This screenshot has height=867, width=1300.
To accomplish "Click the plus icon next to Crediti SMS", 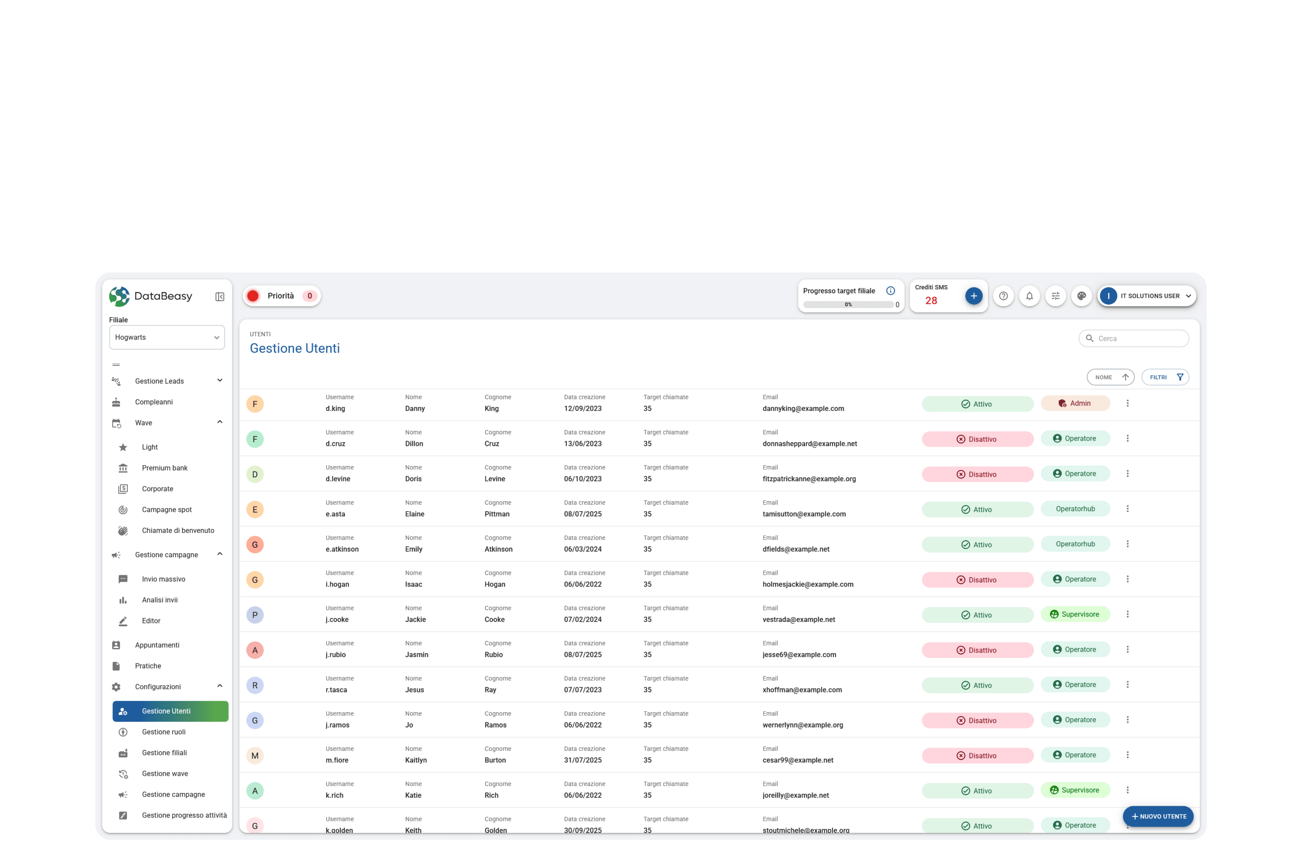I will point(974,296).
